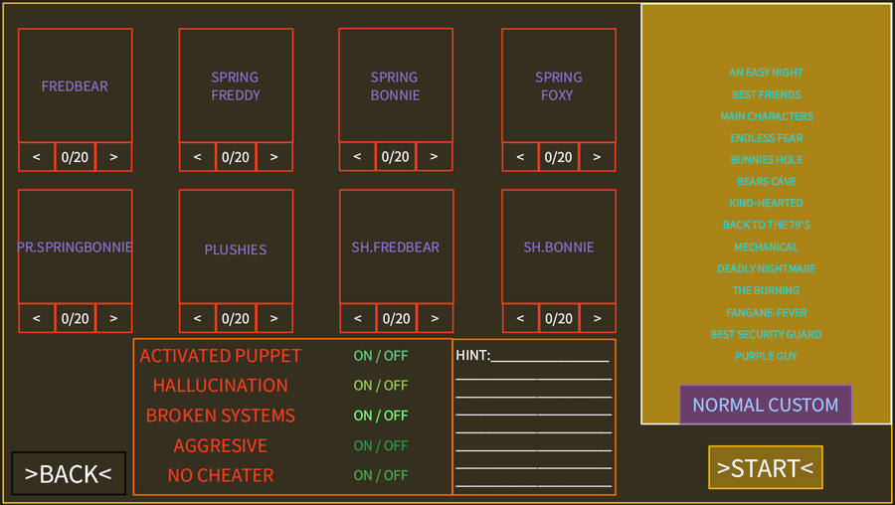Screen dimensions: 895x505
Task: Increase Fredbear difficulty with right arrow
Action: click(x=113, y=157)
